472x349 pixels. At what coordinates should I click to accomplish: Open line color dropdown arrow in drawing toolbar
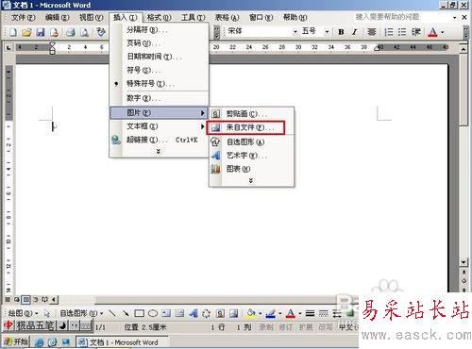(279, 313)
